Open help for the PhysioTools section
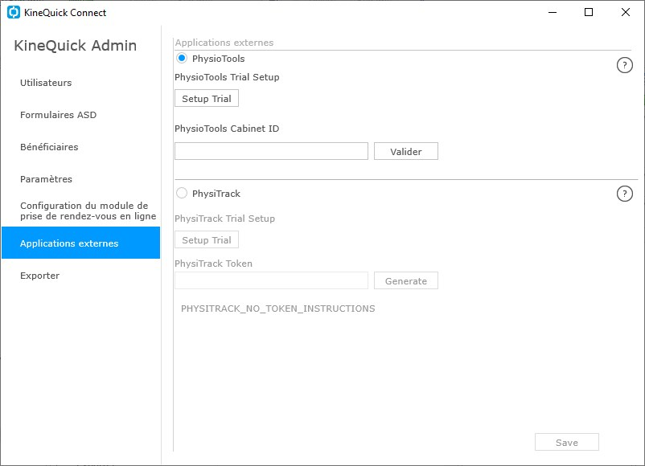This screenshot has height=466, width=645. pyautogui.click(x=624, y=65)
